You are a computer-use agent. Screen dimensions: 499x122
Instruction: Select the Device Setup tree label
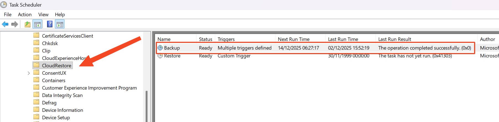click(56, 118)
